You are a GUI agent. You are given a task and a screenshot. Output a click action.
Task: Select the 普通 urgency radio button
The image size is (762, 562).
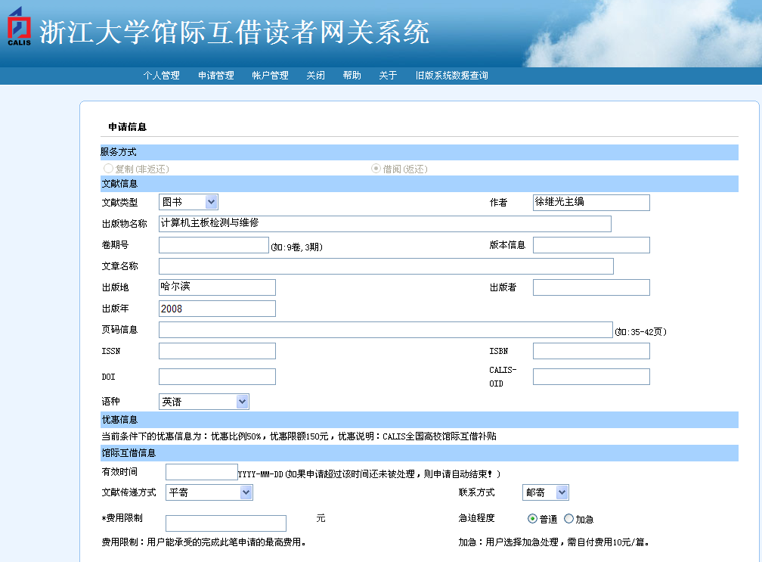point(532,519)
